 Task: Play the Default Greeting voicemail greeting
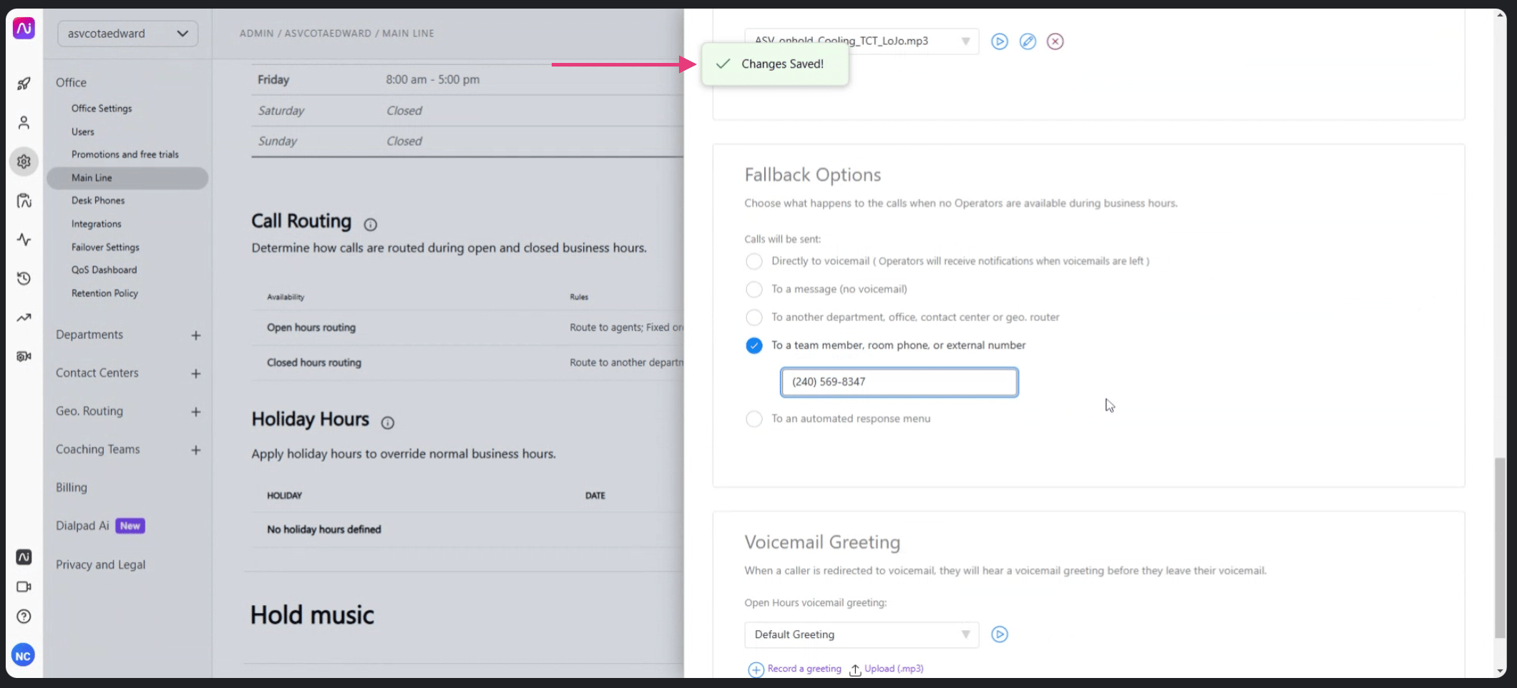[1000, 634]
